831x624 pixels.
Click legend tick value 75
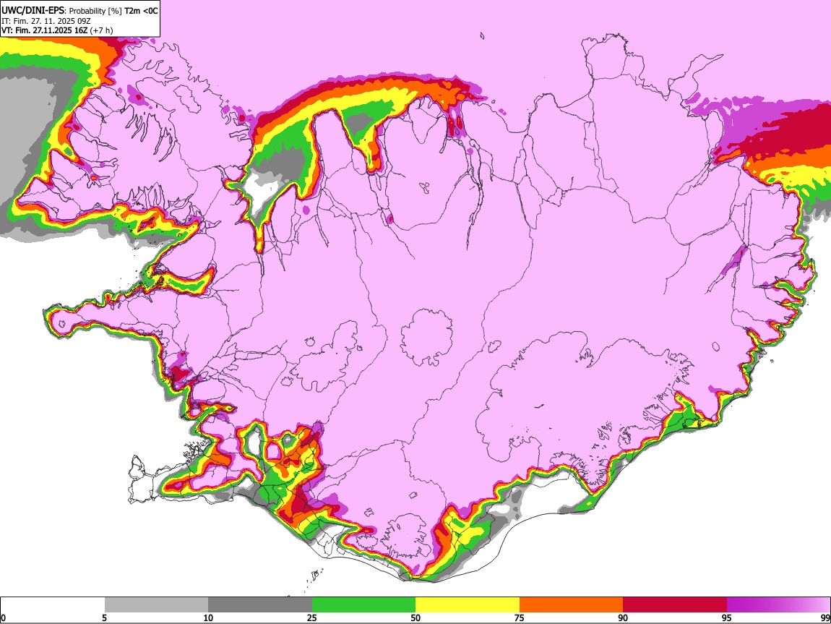[520, 617]
